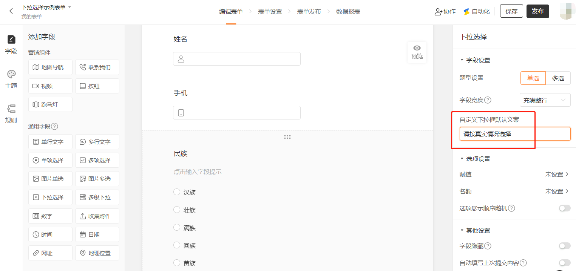Click the 保存 button

(511, 11)
